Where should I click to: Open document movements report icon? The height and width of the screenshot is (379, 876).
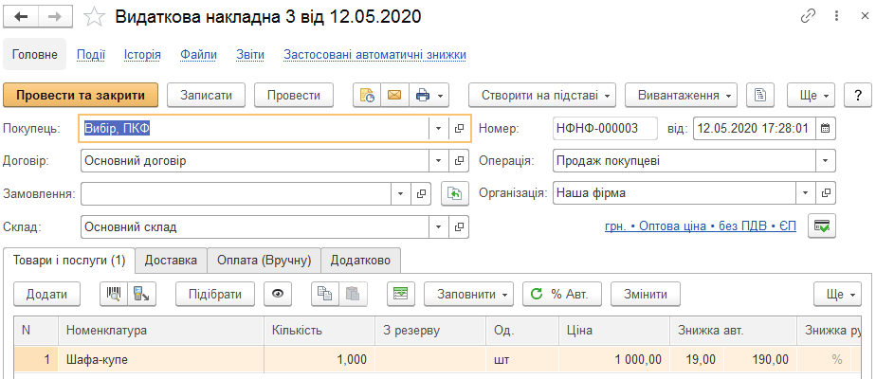tap(367, 96)
